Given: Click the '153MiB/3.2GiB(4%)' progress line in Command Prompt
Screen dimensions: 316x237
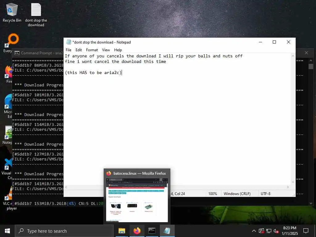Looking at the screenshot, I should pyautogui.click(x=58, y=204).
